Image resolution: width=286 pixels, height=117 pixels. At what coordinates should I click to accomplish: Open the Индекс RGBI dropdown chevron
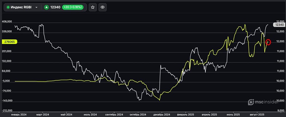tap(36, 7)
